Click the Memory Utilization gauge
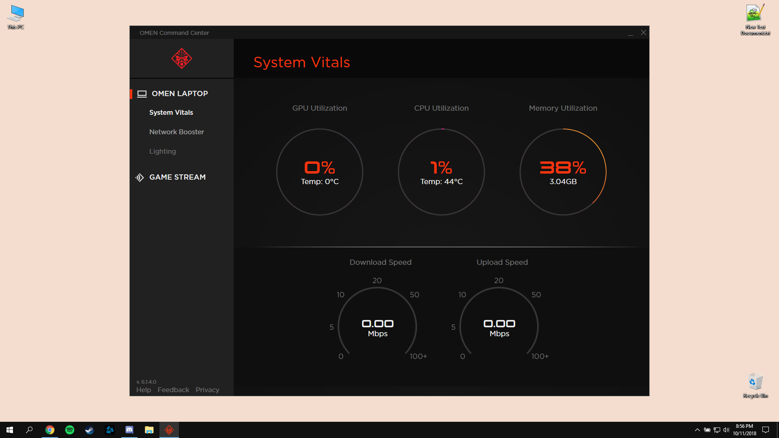This screenshot has height=438, width=779. 563,172
